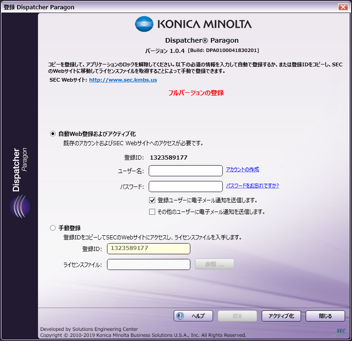The width and height of the screenshot is (352, 341).
Task: Click the 参照 ... browse button
Action: [214, 264]
